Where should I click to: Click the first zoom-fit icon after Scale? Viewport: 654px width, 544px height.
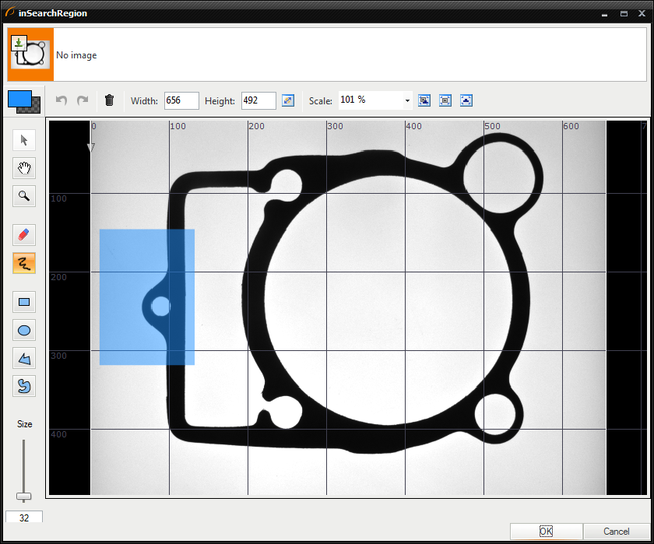(x=424, y=100)
